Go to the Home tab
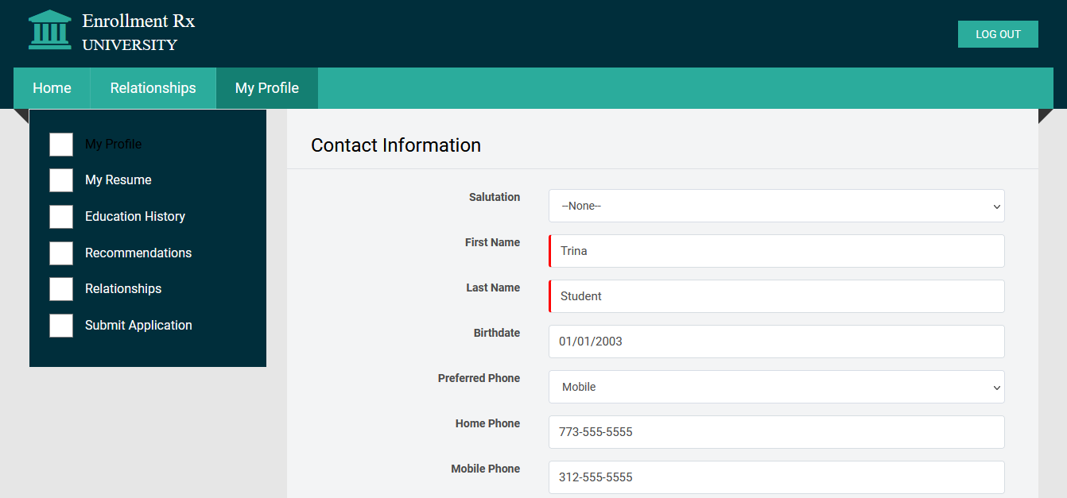 click(x=52, y=88)
